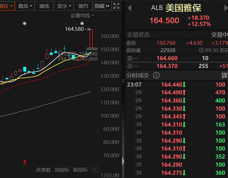Click the trade volume 352
The width and height of the screenshot is (228, 178).
click(x=220, y=157)
